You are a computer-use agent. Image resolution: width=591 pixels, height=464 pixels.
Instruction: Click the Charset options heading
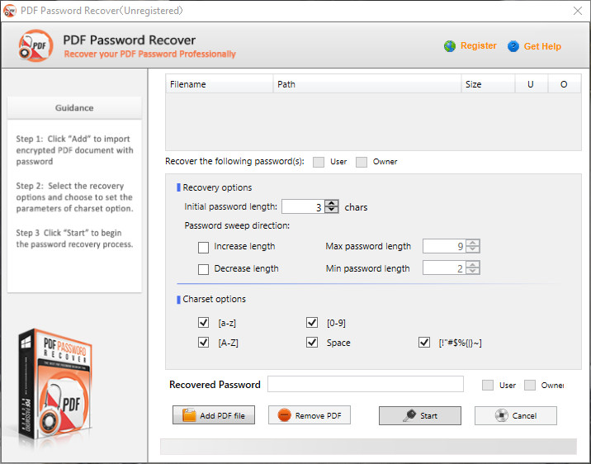214,299
